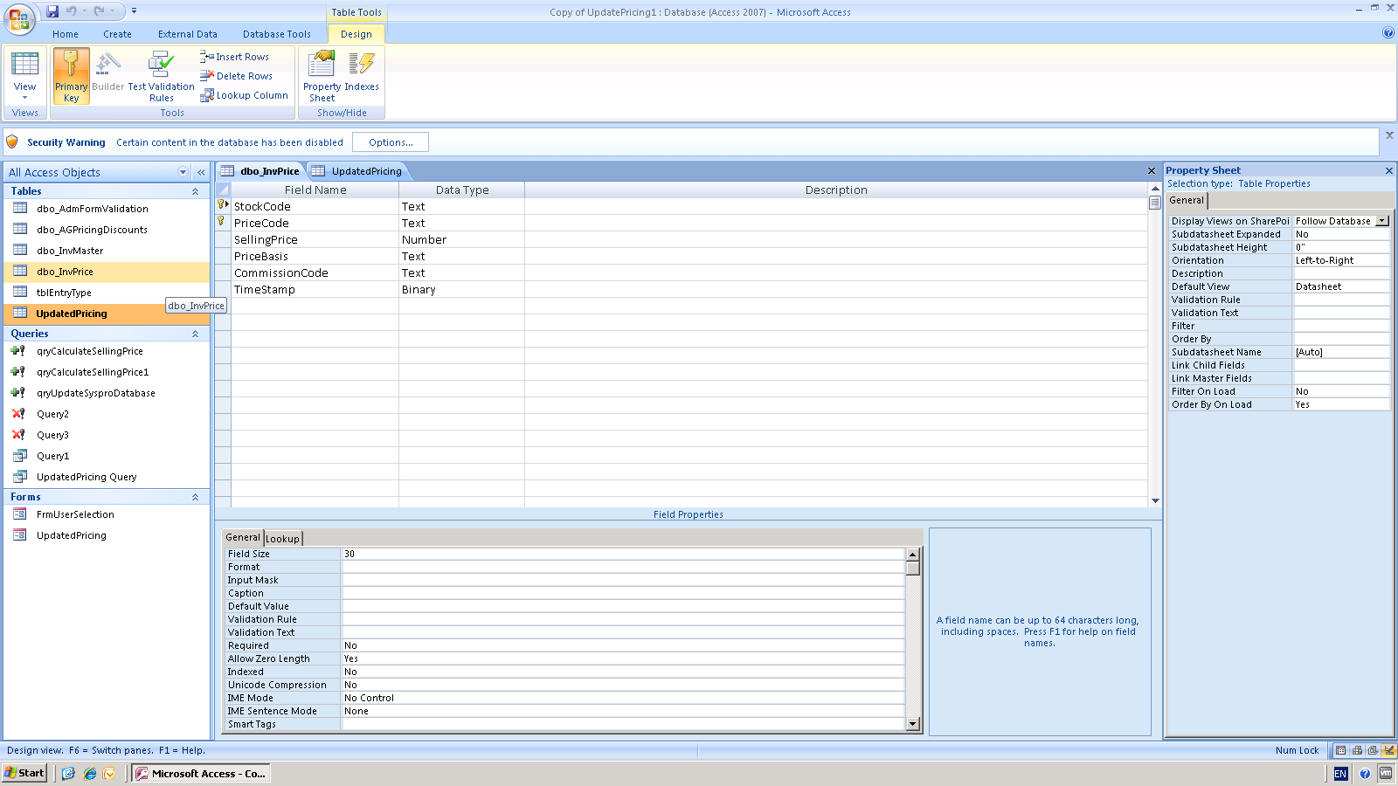Click the StockCode field name cell

[315, 206]
